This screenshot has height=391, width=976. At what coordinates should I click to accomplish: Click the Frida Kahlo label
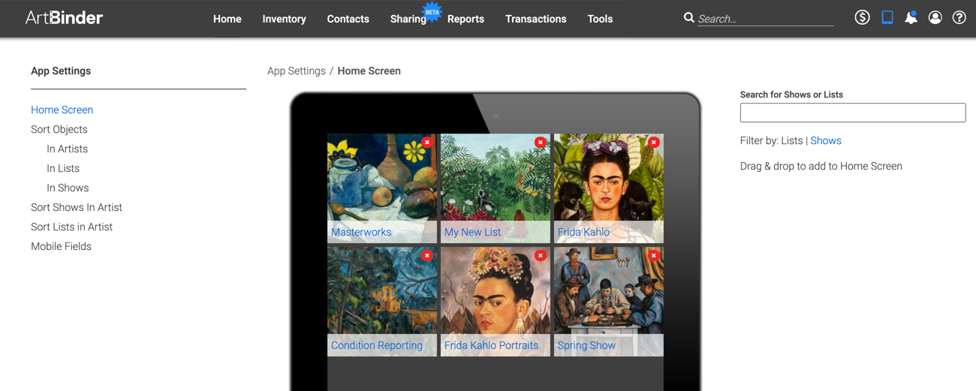[x=583, y=232]
